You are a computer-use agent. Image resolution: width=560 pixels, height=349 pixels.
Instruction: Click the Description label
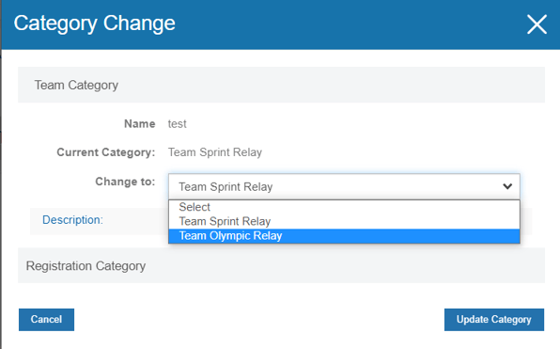point(72,220)
